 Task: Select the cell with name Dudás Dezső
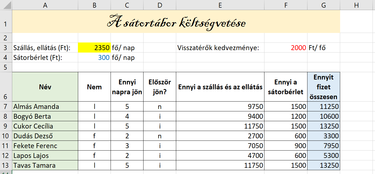(45, 136)
